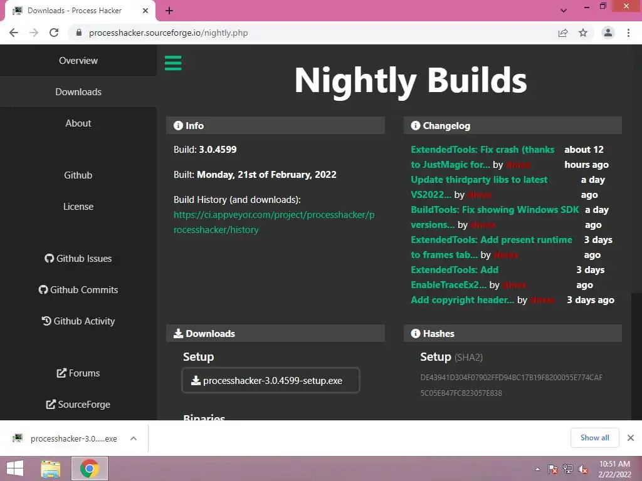This screenshot has width=642, height=481.
Task: Open changelog entry Update thirdparty libs
Action: point(479,187)
